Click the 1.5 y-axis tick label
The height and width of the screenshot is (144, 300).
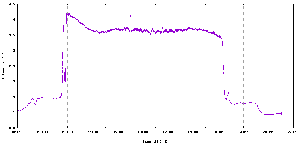[x=12, y=97]
